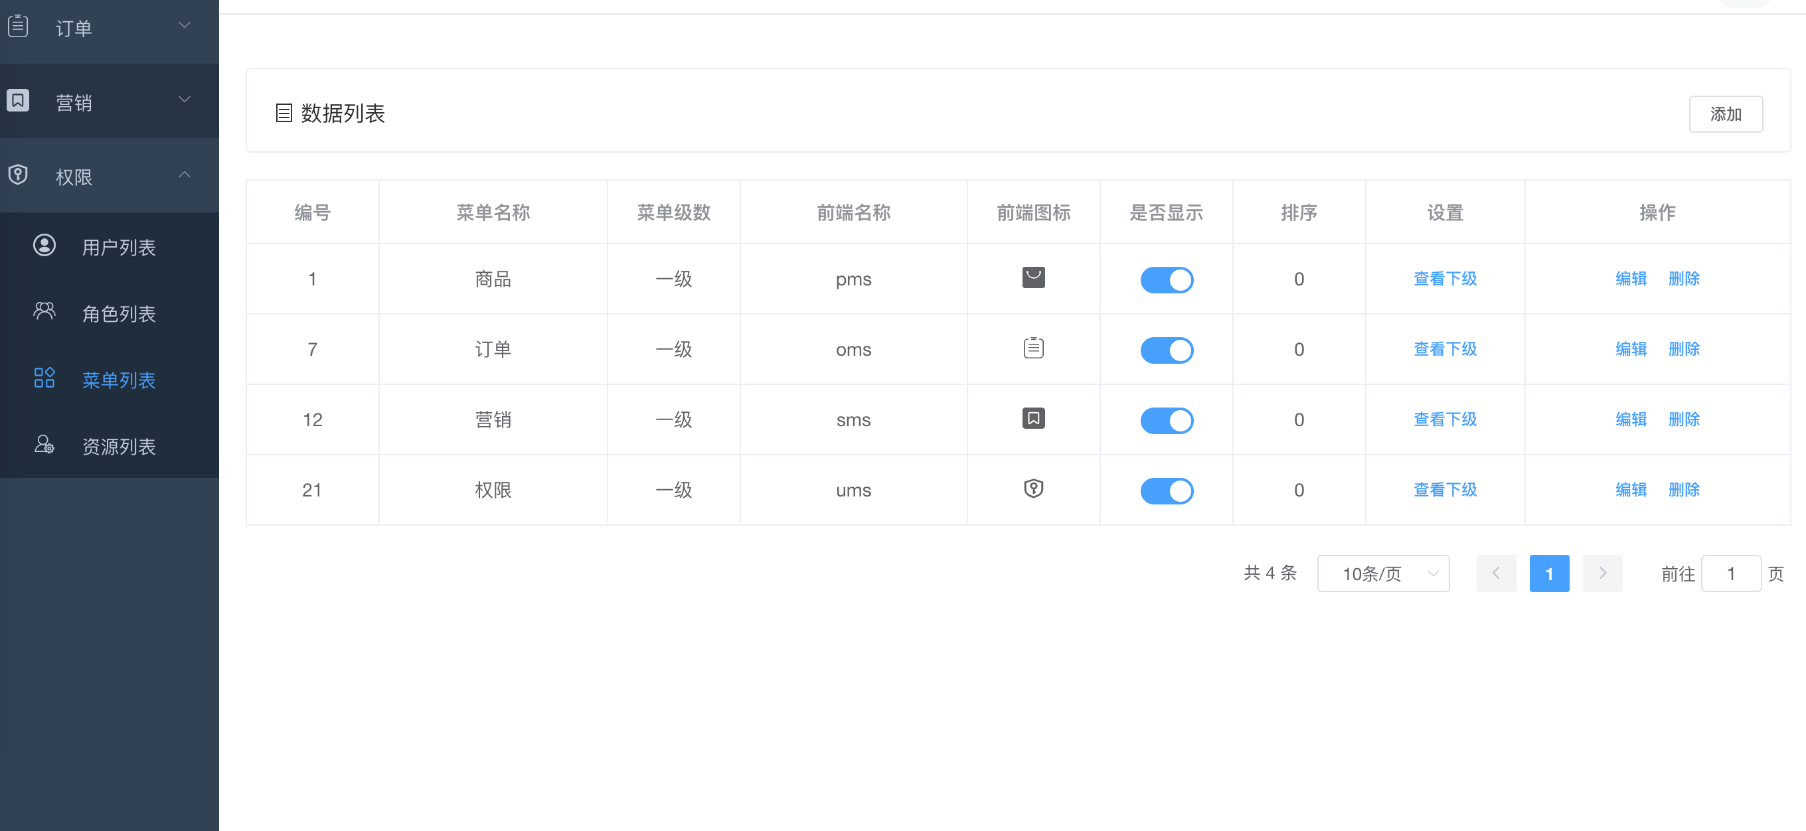Click the 订单 clipboard icon in sidebar
Viewport: 1806px width, 831px height.
coord(17,27)
